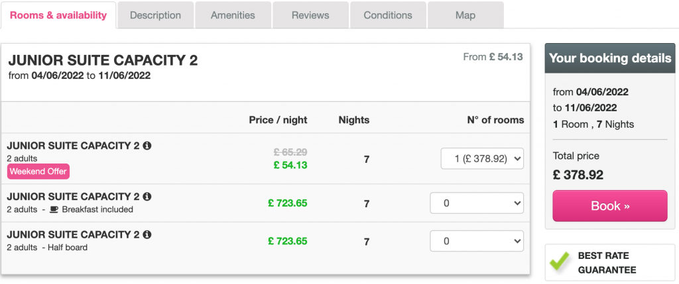Click the Best Rate Guarantee checkmark icon

click(x=560, y=263)
